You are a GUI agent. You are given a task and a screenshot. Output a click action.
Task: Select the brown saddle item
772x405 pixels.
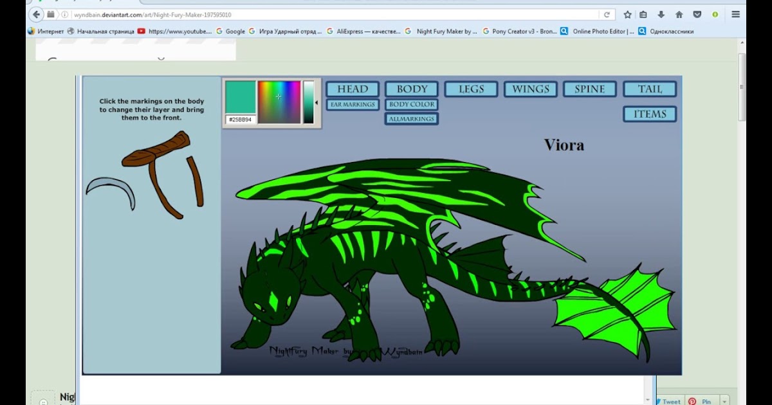pyautogui.click(x=156, y=148)
